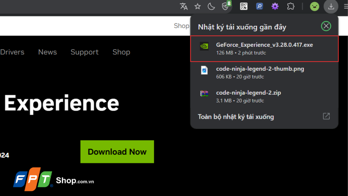Click the downloads toolbar button
This screenshot has height=196, width=348.
[331, 7]
